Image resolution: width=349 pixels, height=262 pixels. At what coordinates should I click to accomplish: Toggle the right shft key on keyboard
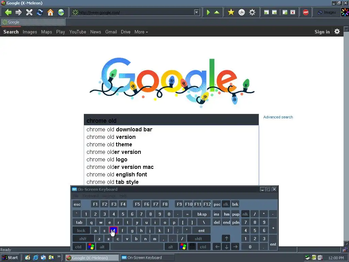tap(199, 238)
